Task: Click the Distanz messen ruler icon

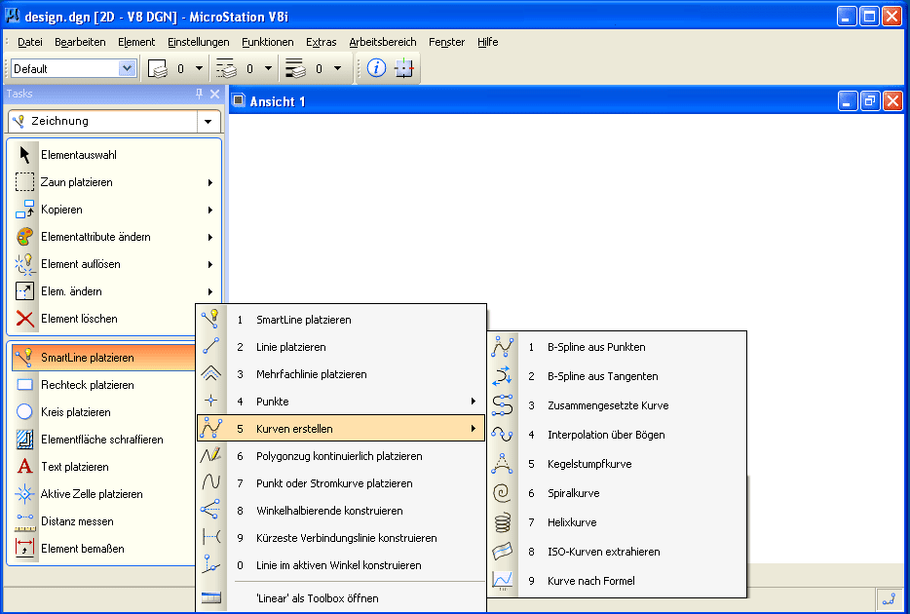Action: click(25, 521)
